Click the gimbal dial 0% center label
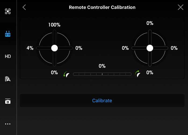The width and height of the screenshot is (188, 135). 102,66
